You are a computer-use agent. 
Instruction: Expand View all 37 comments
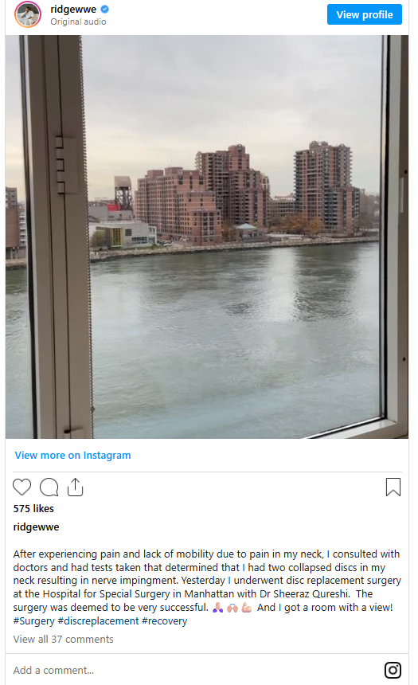click(x=64, y=639)
